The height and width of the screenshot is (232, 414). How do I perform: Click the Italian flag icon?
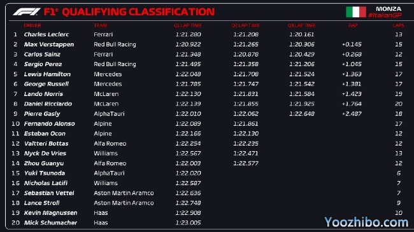[x=356, y=12]
